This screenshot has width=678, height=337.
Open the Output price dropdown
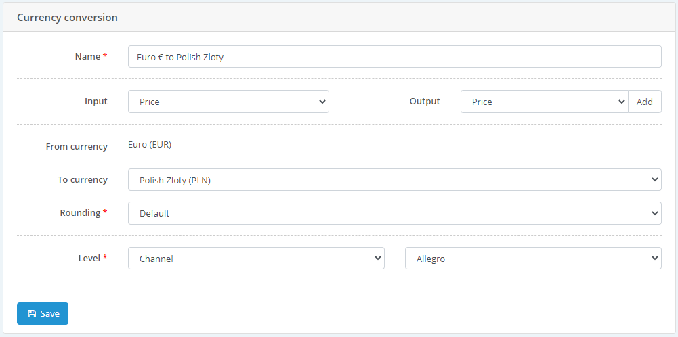click(x=544, y=102)
